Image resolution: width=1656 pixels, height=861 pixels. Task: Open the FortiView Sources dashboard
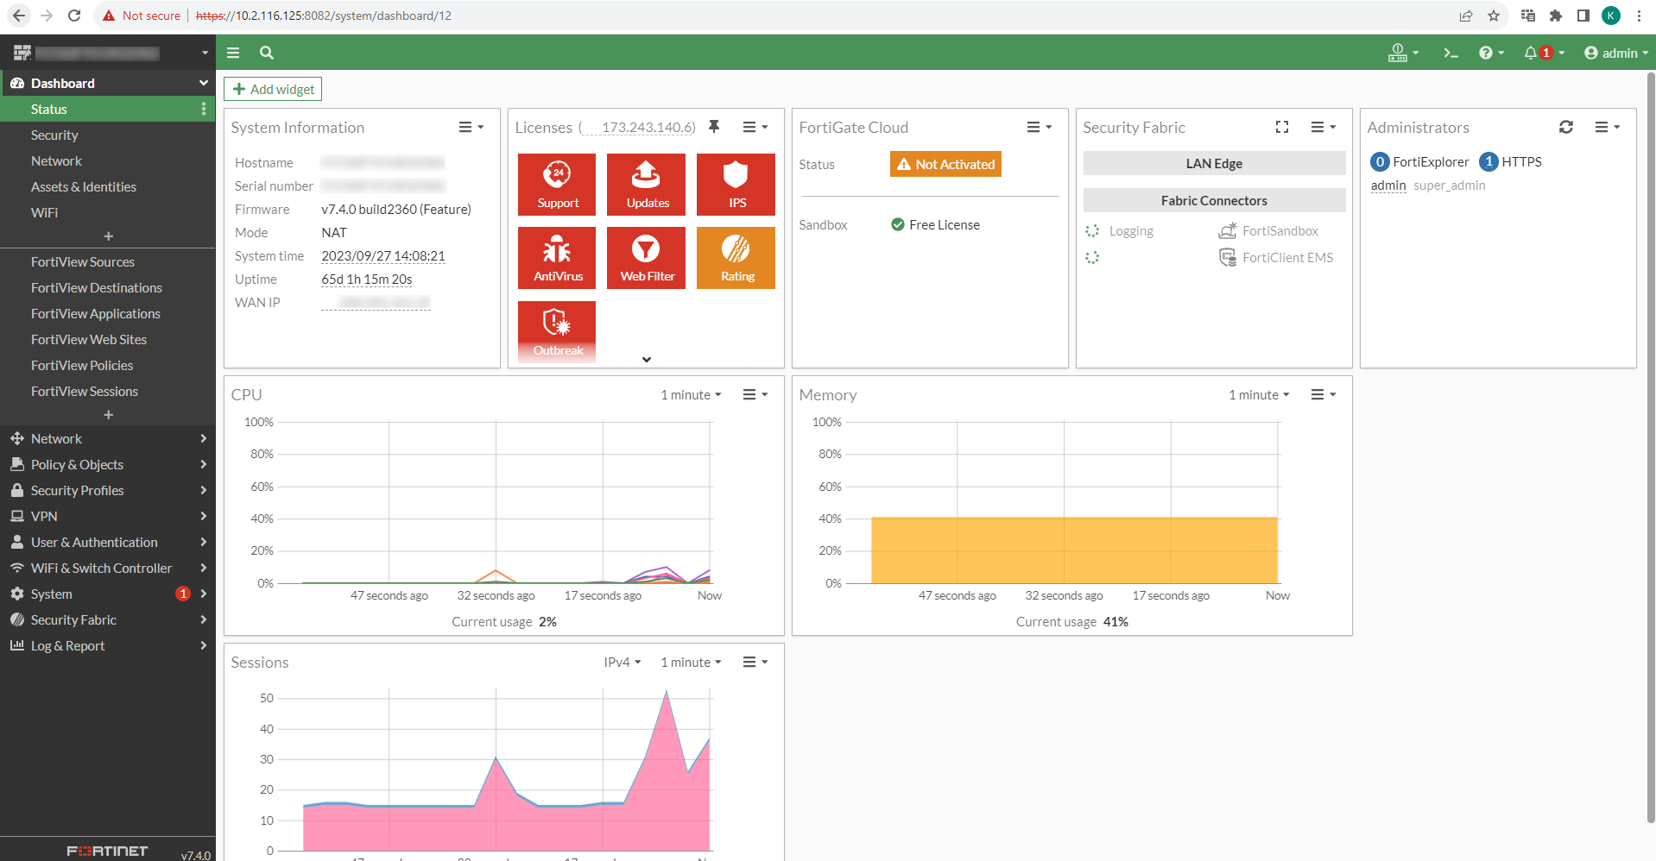[x=83, y=262]
